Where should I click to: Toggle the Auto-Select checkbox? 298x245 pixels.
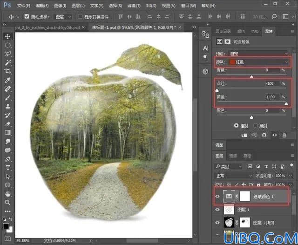pyautogui.click(x=27, y=17)
